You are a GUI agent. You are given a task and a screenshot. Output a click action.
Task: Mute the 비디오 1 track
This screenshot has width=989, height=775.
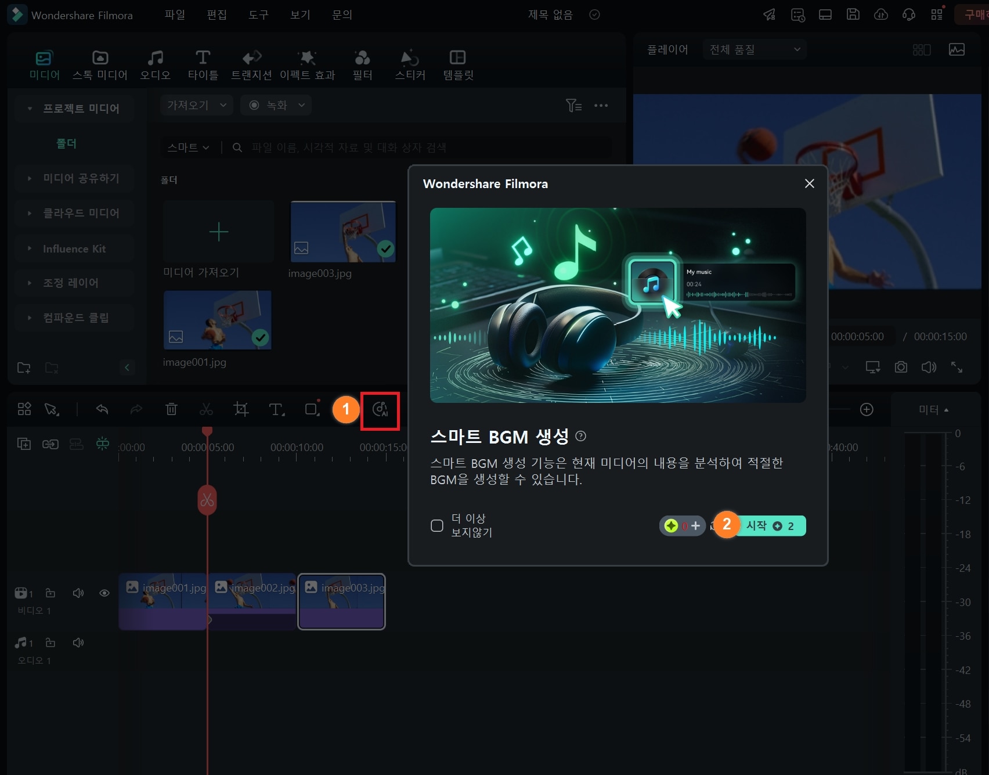click(78, 593)
